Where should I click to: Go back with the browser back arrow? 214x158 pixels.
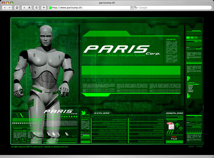[5, 7]
